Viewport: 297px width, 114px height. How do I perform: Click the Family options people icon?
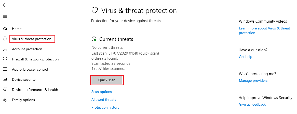5,100
